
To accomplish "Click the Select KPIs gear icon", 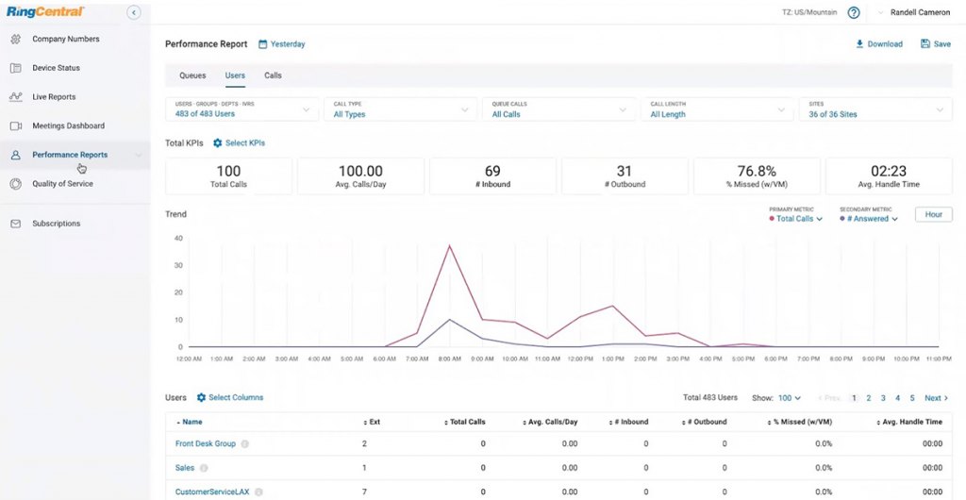I will pos(217,142).
